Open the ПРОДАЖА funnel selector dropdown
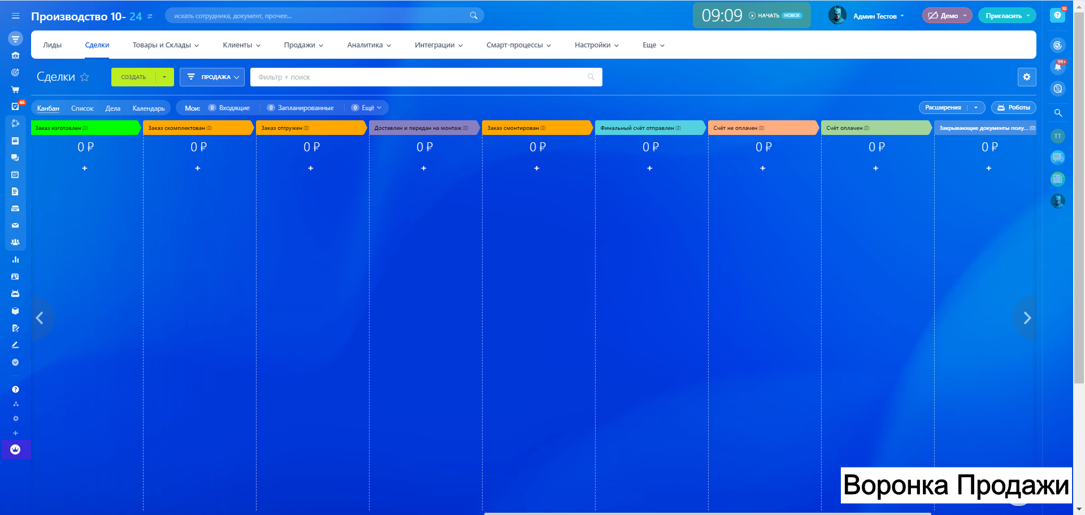The width and height of the screenshot is (1085, 515). 212,77
